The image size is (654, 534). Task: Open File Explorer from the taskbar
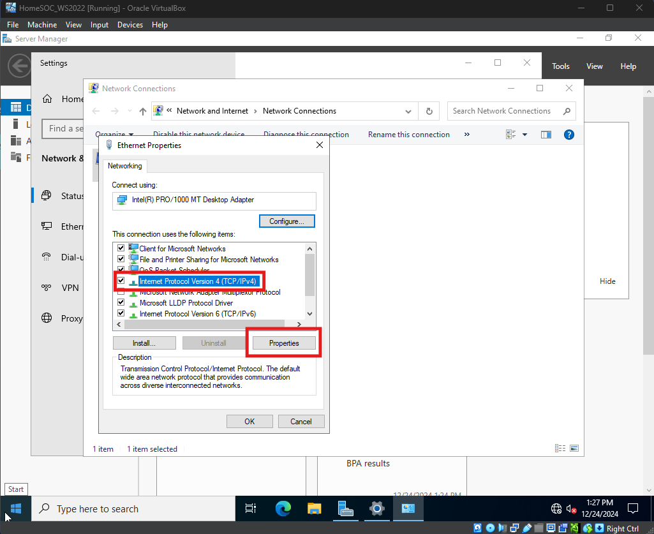(314, 508)
